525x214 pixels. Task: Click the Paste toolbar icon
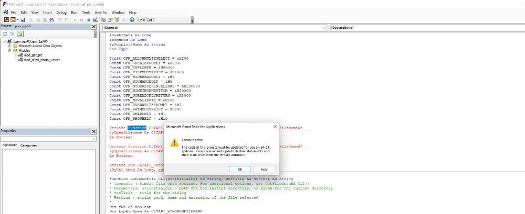coord(45,20)
